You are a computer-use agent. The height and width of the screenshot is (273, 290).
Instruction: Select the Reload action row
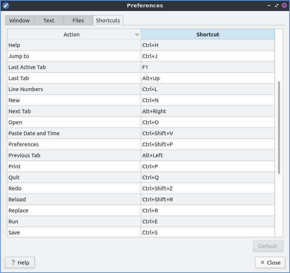[x=74, y=200]
